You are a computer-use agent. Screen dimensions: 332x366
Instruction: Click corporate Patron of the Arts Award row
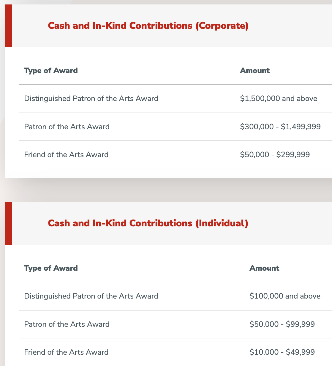pos(176,127)
